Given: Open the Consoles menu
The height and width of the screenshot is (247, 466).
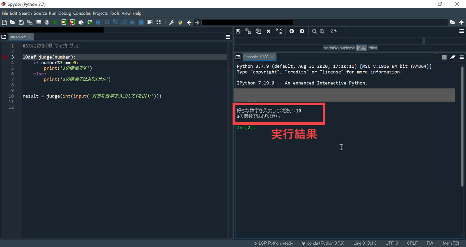Looking at the screenshot, I should [82, 13].
